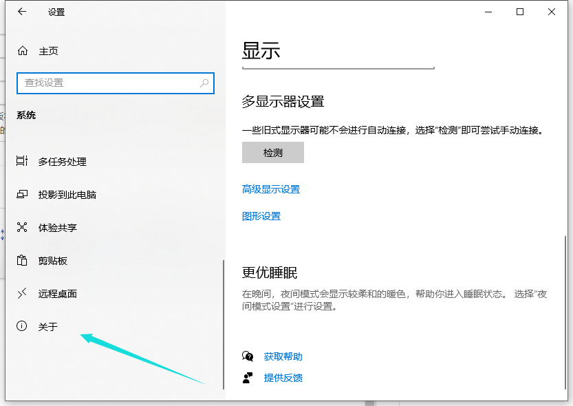This screenshot has width=573, height=406.
Task: Focus the 查找设置 search field
Action: click(x=110, y=83)
